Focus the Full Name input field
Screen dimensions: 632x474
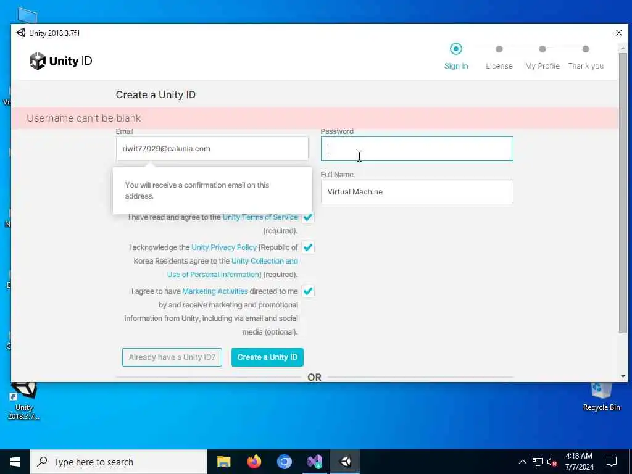click(417, 192)
